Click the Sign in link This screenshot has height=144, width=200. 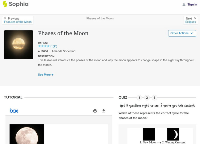click(192, 4)
